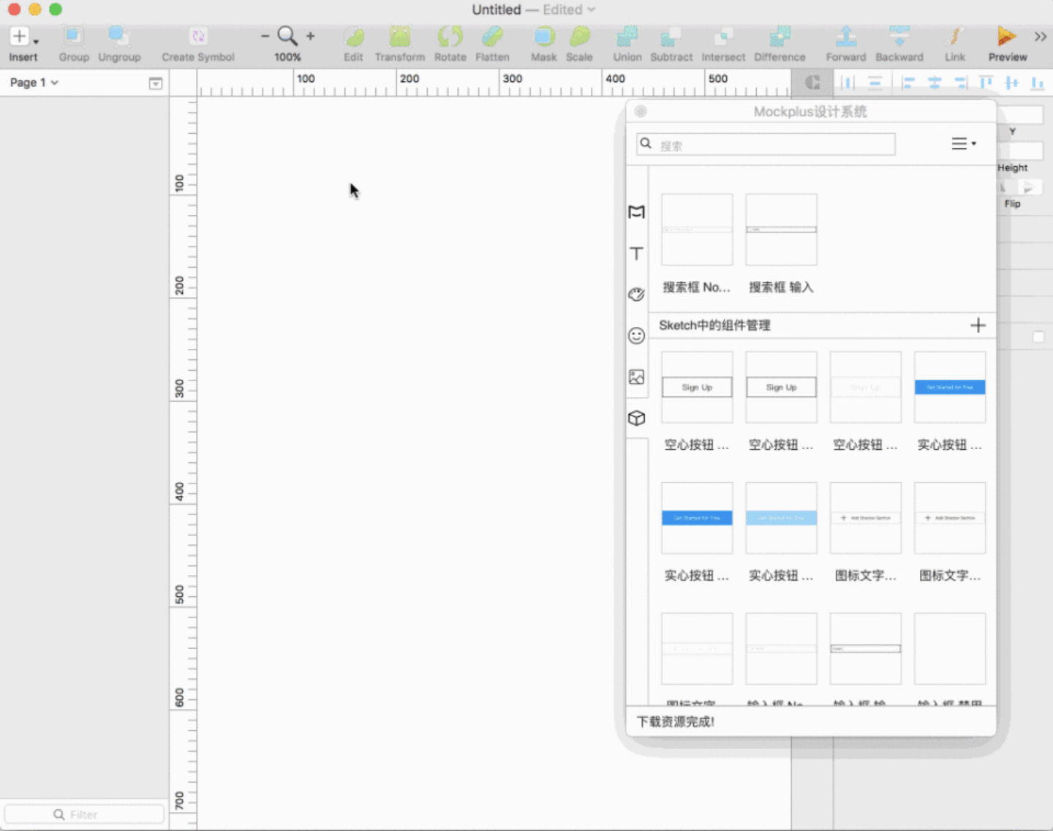Open the Page 1 dropdown
This screenshot has height=831, width=1053.
coord(34,83)
